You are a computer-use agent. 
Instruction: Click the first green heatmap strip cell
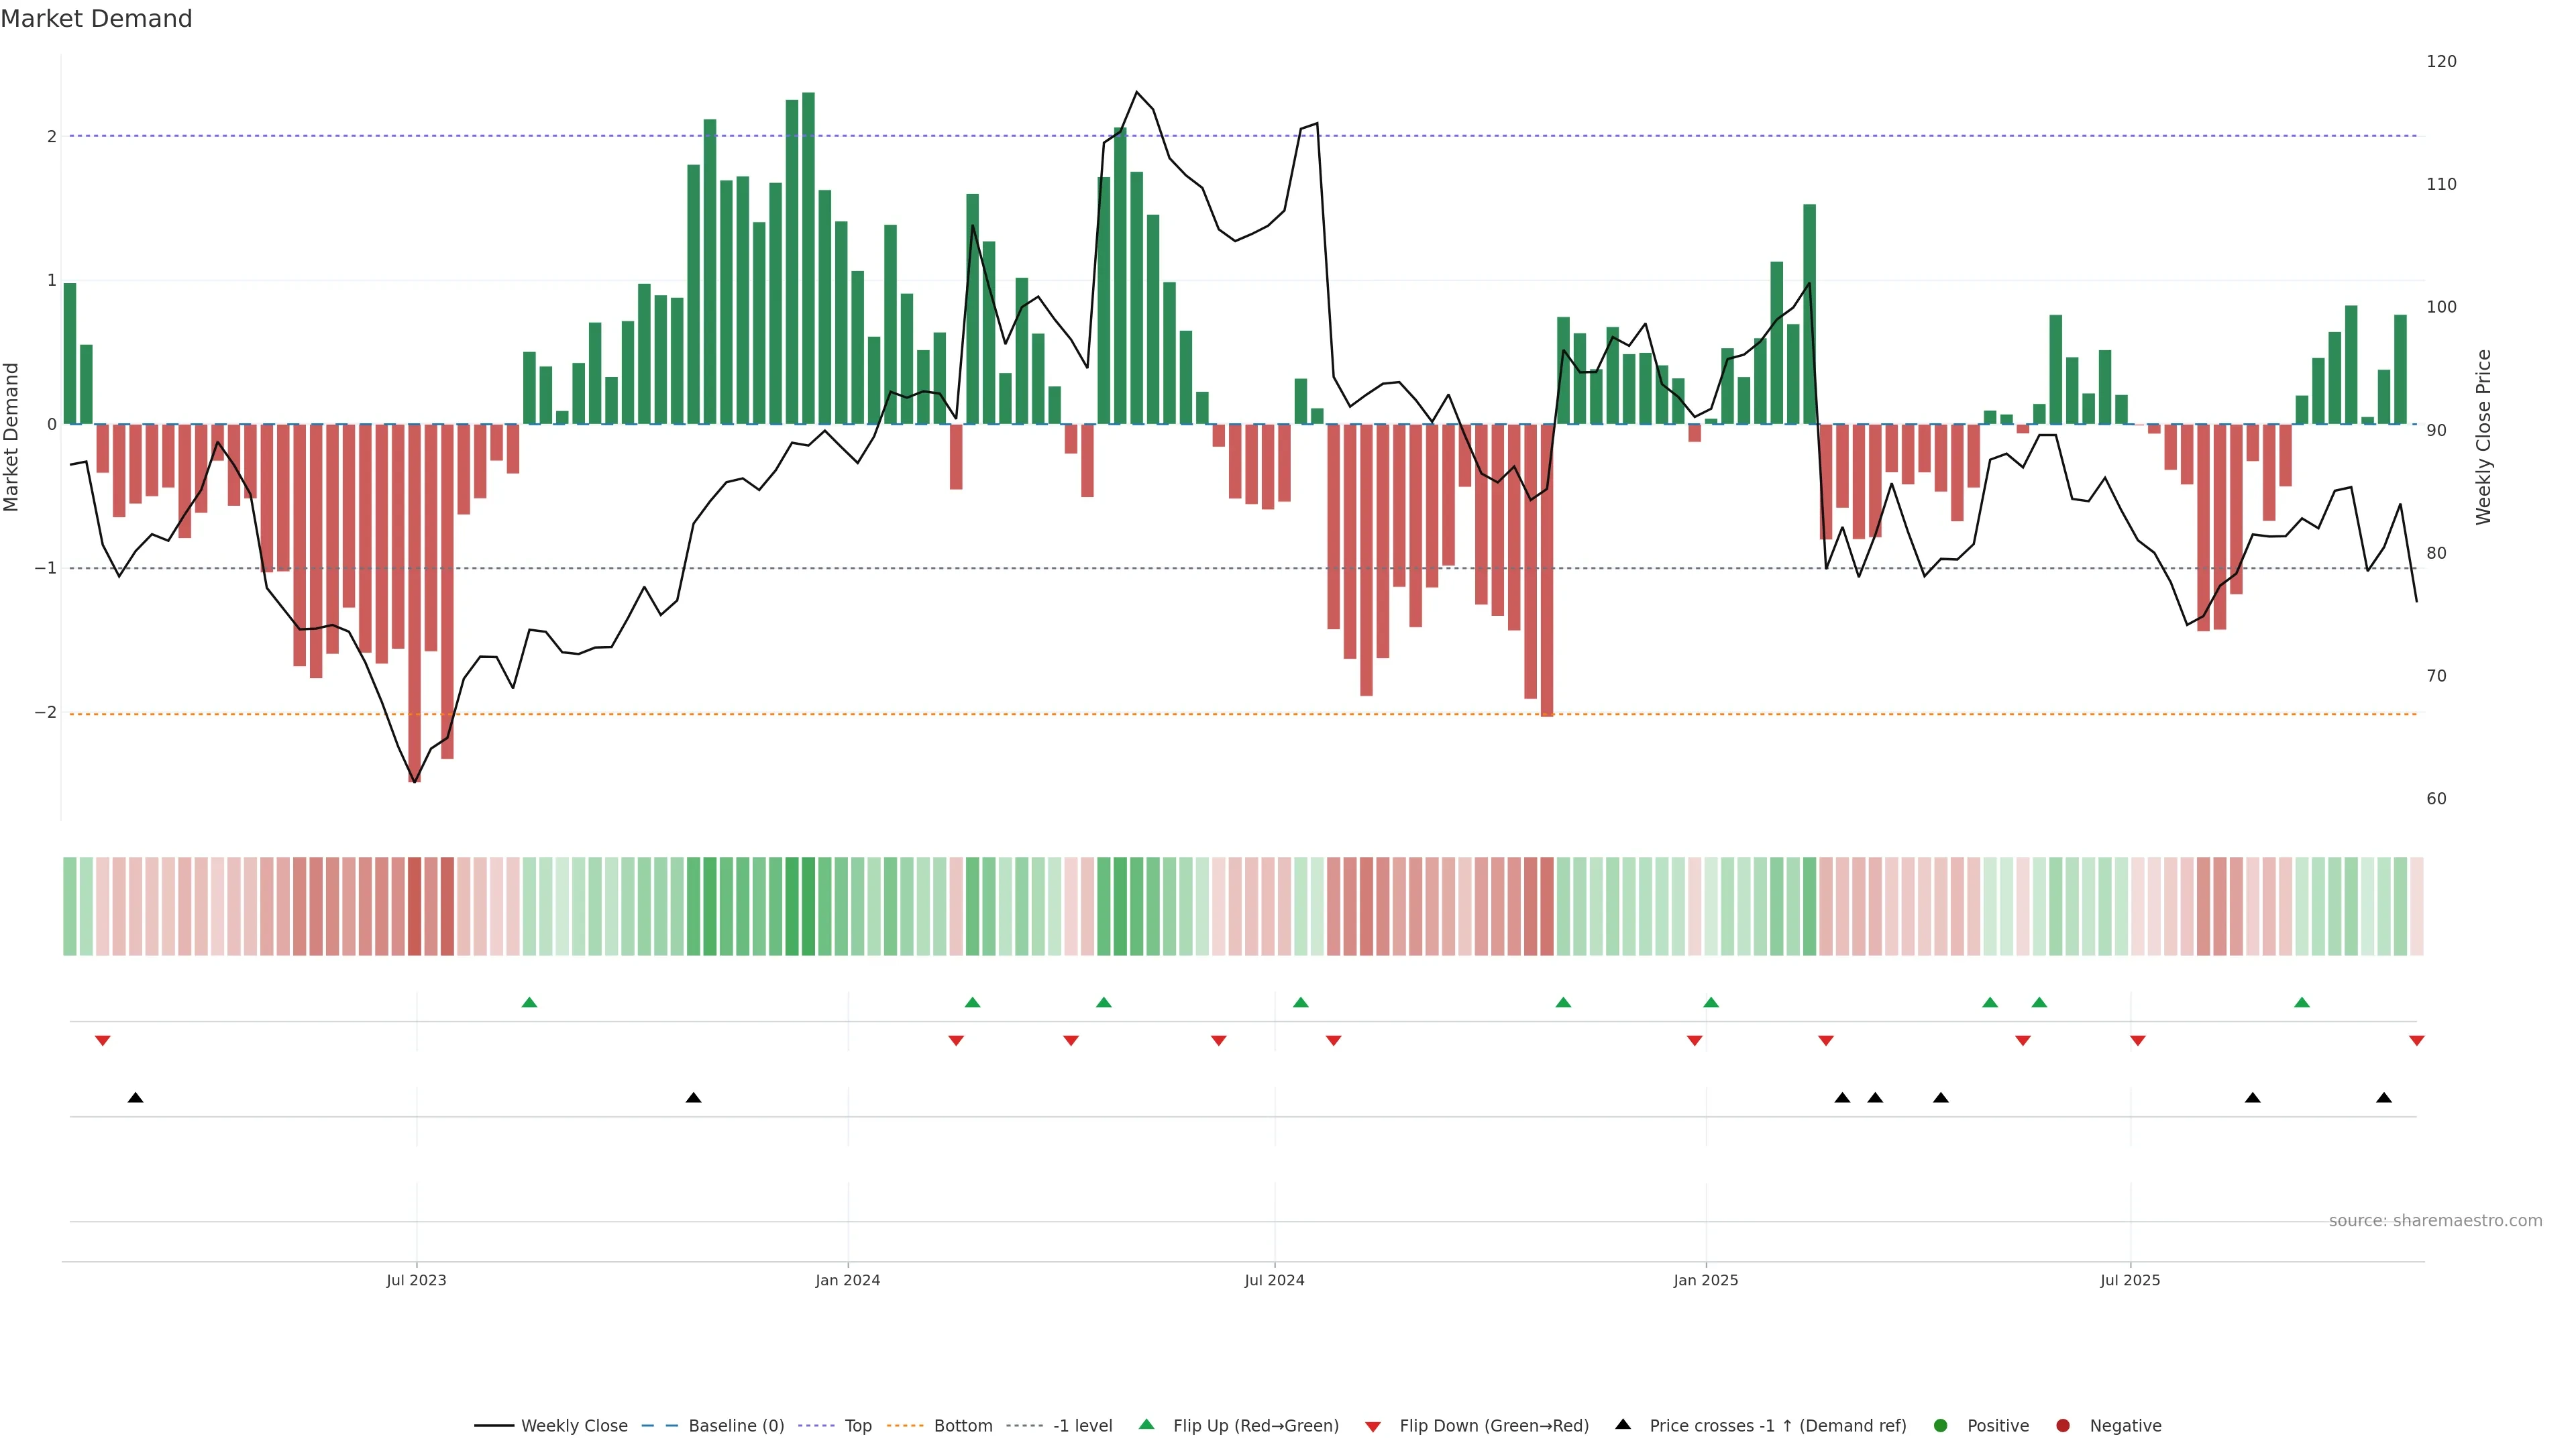[x=70, y=906]
